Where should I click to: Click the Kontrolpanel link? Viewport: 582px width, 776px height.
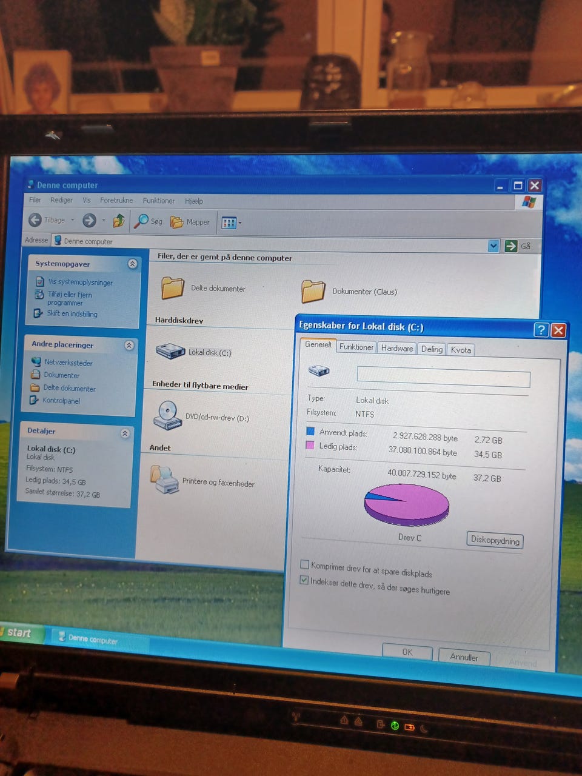tap(61, 401)
